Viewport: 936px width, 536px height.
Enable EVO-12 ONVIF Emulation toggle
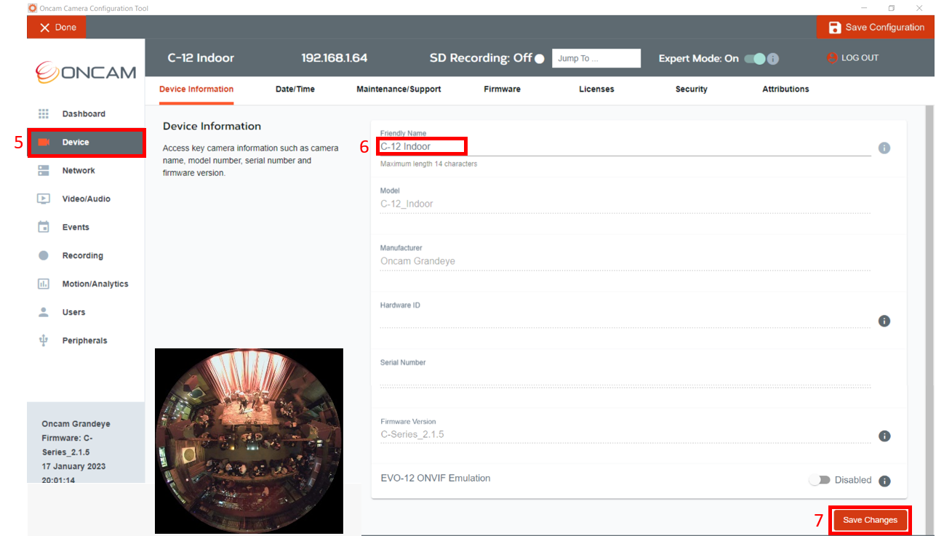[820, 480]
